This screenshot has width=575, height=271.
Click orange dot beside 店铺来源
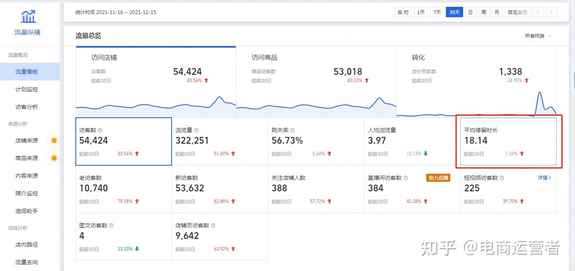tap(54, 141)
